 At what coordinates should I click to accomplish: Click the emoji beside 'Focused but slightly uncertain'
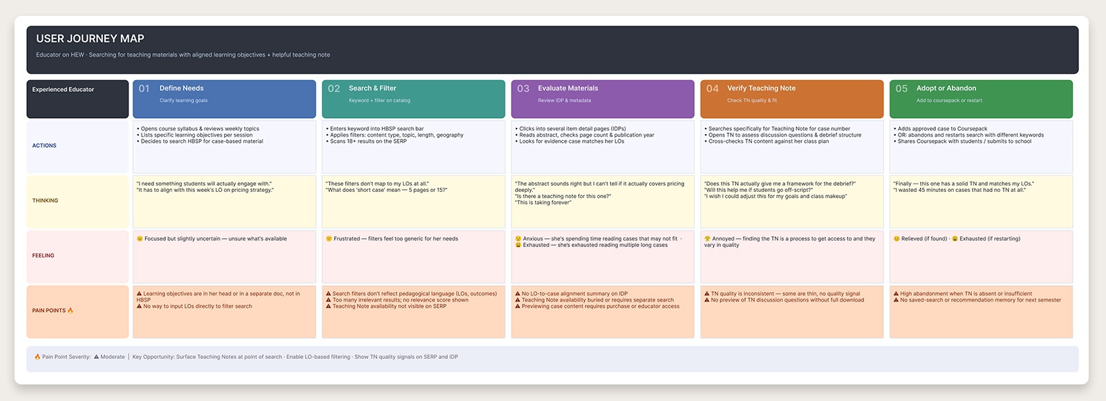(x=140, y=239)
